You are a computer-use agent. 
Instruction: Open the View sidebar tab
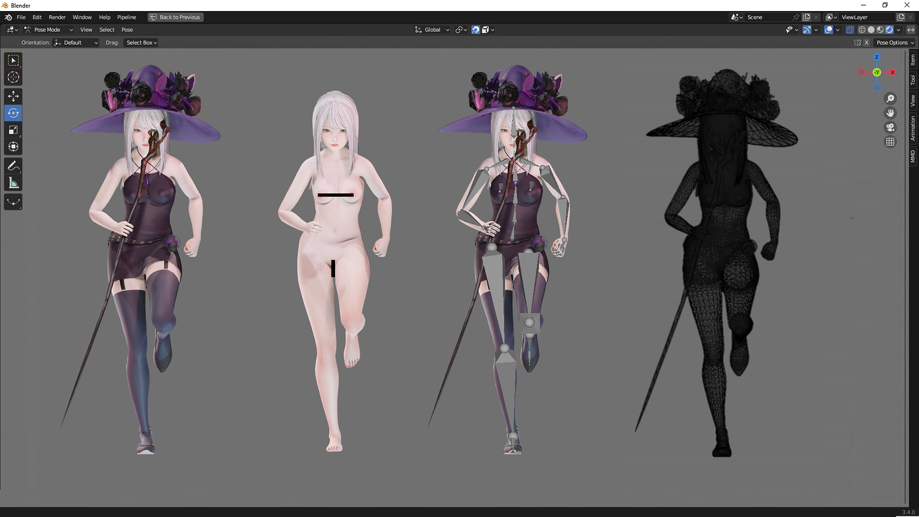pyautogui.click(x=913, y=100)
